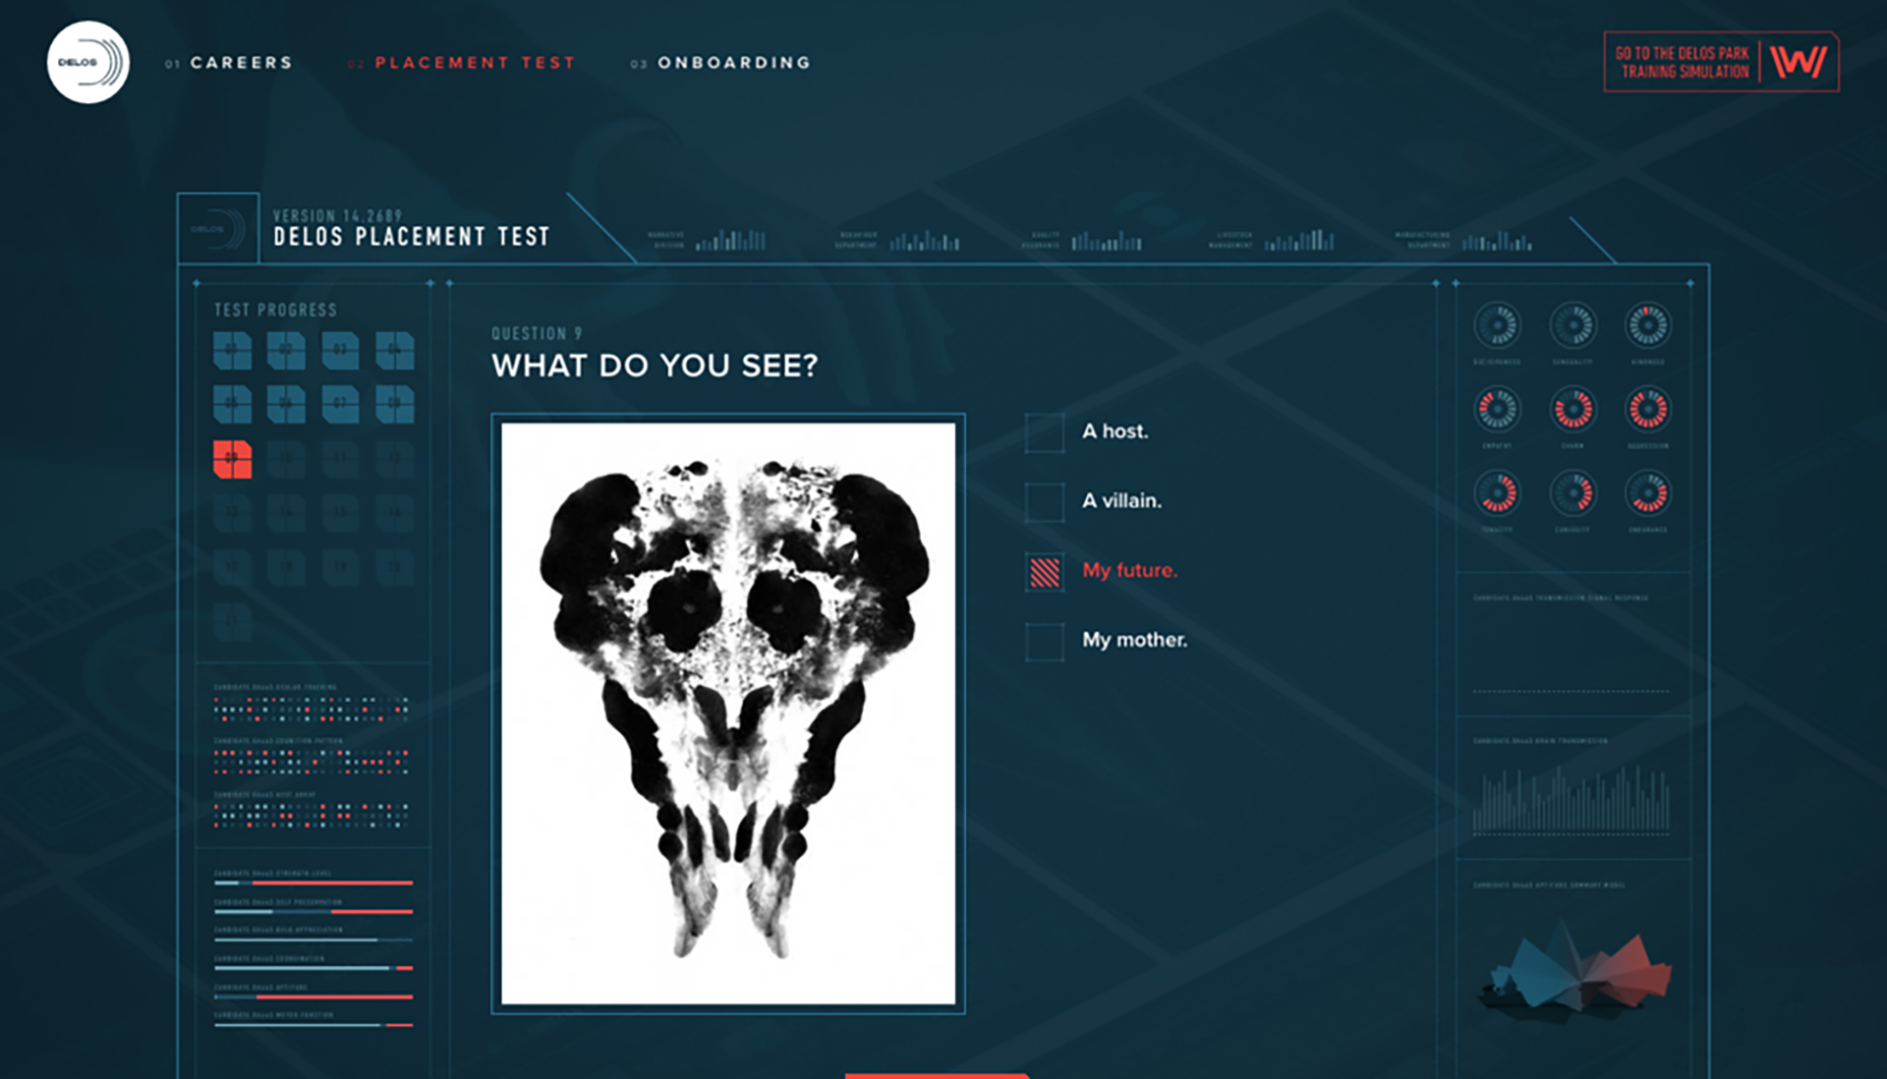This screenshot has height=1079, width=1887.
Task: Go to the Delos Park training simulation
Action: click(x=1683, y=62)
